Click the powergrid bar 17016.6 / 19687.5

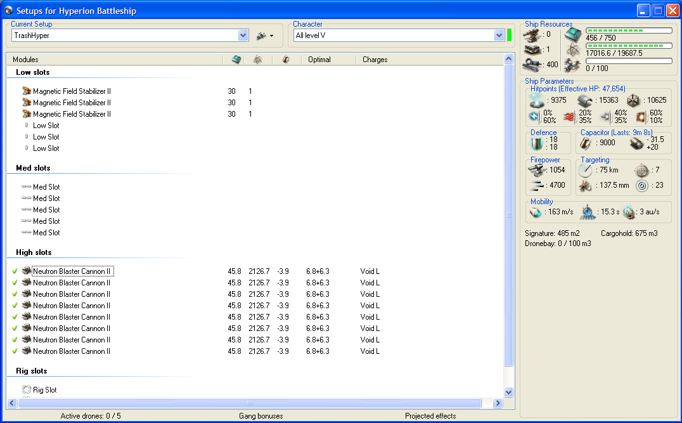point(629,46)
